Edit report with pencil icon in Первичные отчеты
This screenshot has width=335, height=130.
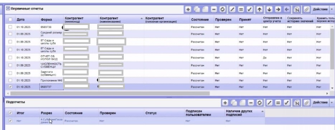tap(232, 9)
